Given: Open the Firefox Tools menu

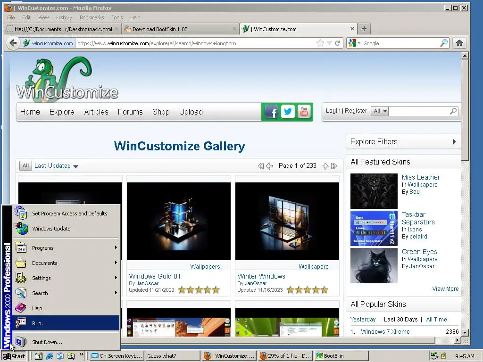Looking at the screenshot, I should tap(117, 17).
